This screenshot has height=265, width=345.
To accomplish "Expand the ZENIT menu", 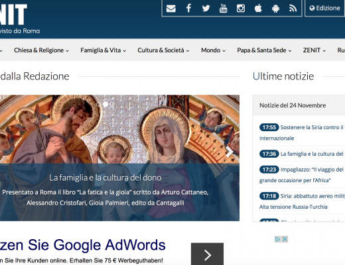I will [x=314, y=50].
